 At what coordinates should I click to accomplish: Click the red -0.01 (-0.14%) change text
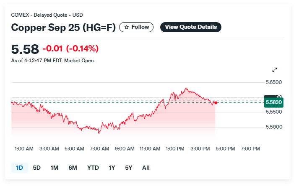point(70,48)
